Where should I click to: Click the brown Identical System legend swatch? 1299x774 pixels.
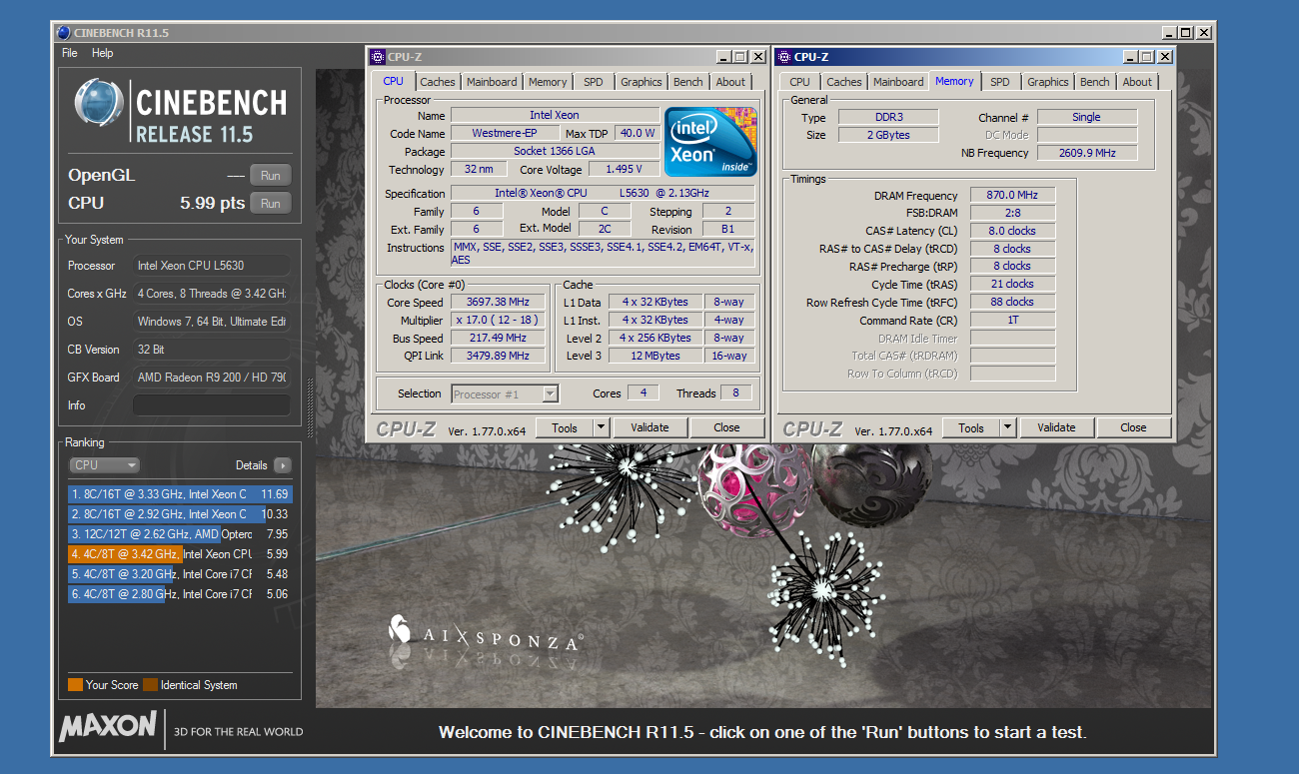pyautogui.click(x=150, y=685)
